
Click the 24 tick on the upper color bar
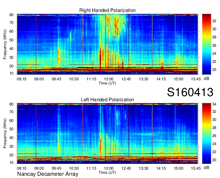214,54
